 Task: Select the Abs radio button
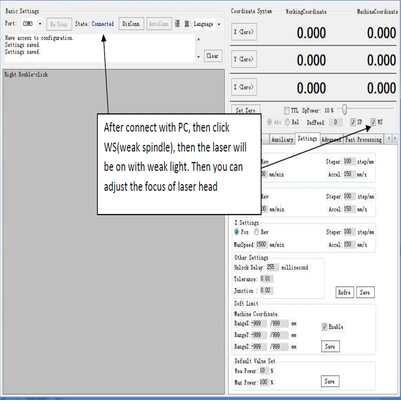(x=269, y=122)
